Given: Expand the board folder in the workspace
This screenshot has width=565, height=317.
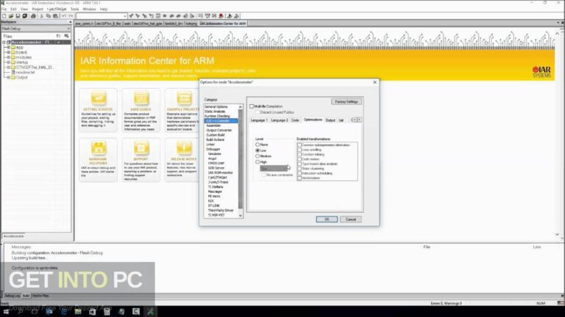Looking at the screenshot, I should [9, 53].
